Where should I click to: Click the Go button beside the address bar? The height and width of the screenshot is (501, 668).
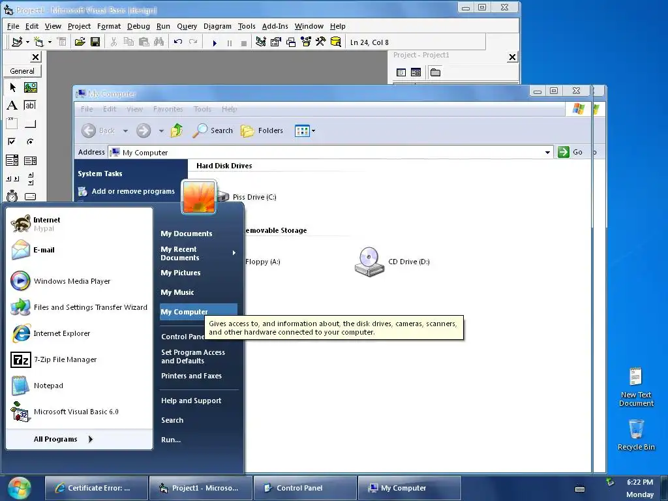click(570, 152)
